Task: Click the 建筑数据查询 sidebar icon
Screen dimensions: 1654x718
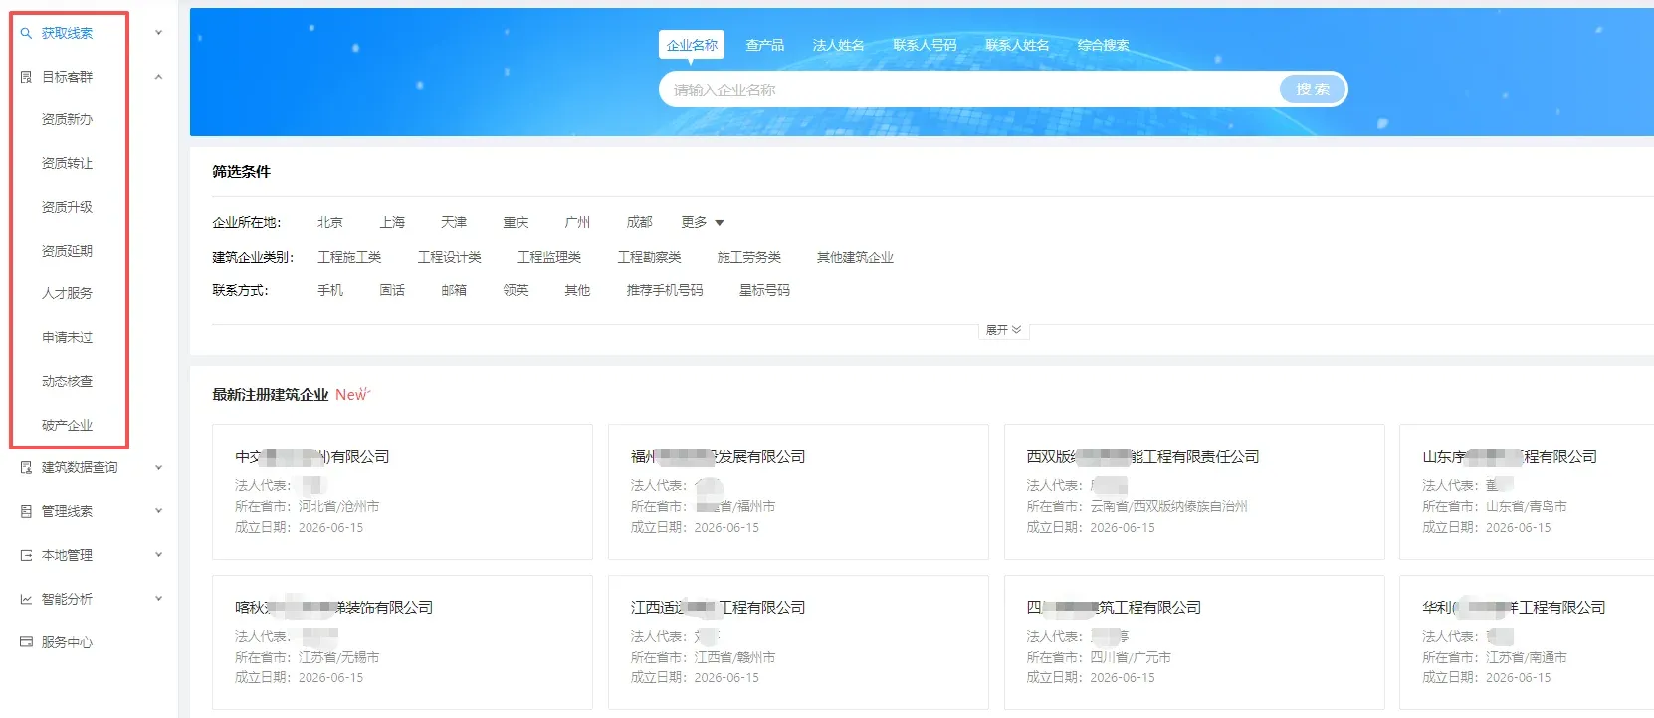Action: (27, 467)
